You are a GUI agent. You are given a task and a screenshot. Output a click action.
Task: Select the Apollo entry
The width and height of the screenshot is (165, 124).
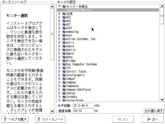click(x=71, y=50)
